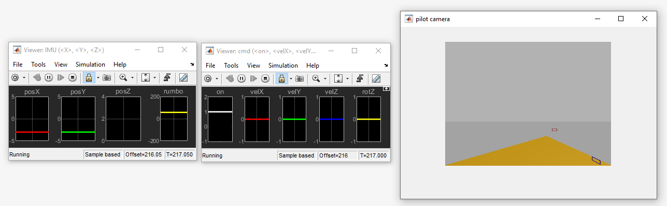Open scale axes dropdown in IMU viewer
Image resolution: width=667 pixels, height=206 pixels.
click(x=154, y=78)
